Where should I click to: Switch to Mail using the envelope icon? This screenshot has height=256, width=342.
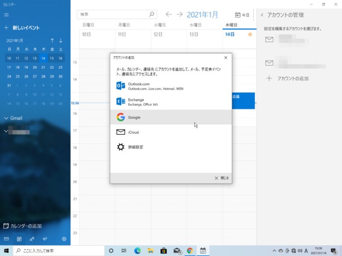click(x=6, y=239)
